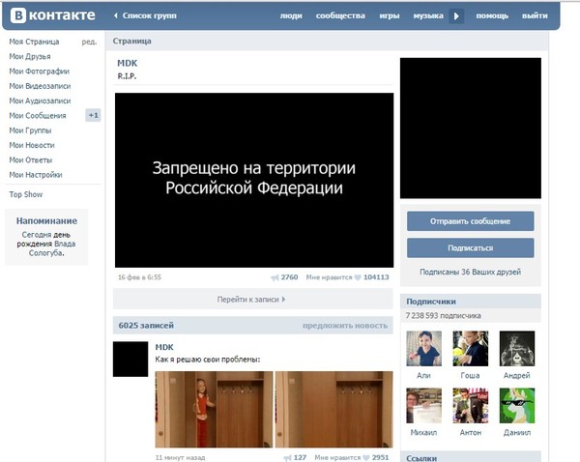Open pinned post date 16 фев в 6:55
580x462 pixels.
(139, 277)
